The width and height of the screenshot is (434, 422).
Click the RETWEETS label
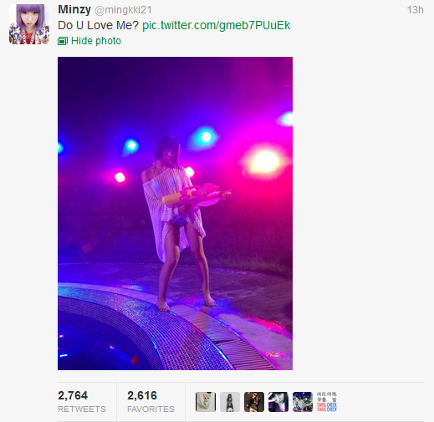(x=82, y=409)
